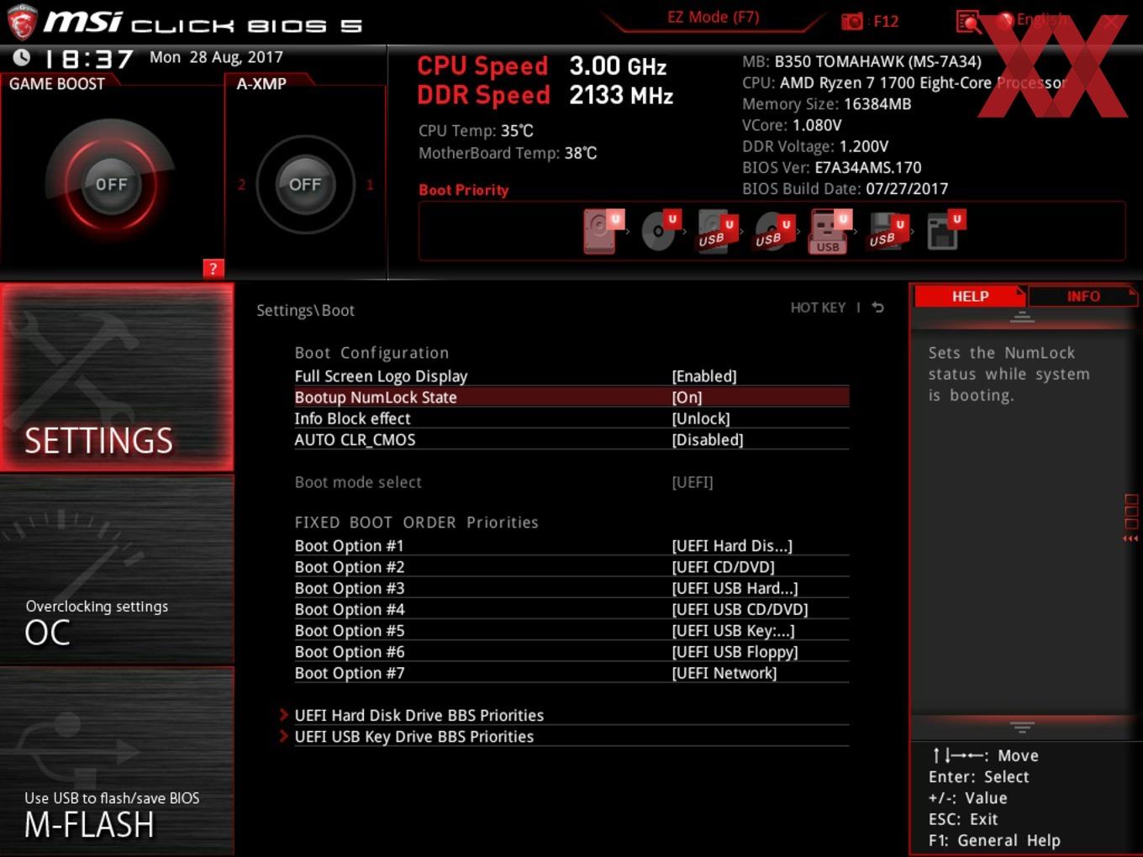Click the Memory Size 16384MB reading

tap(826, 104)
